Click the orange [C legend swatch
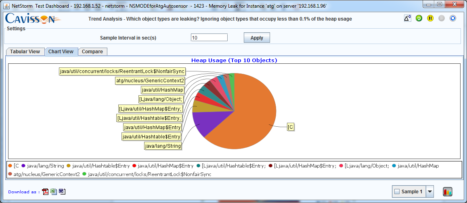Image resolution: width=467 pixels, height=203 pixels. 10,166
